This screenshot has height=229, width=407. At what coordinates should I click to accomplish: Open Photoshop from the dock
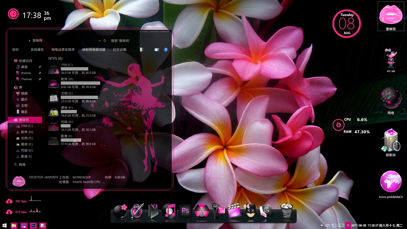[x=185, y=211]
